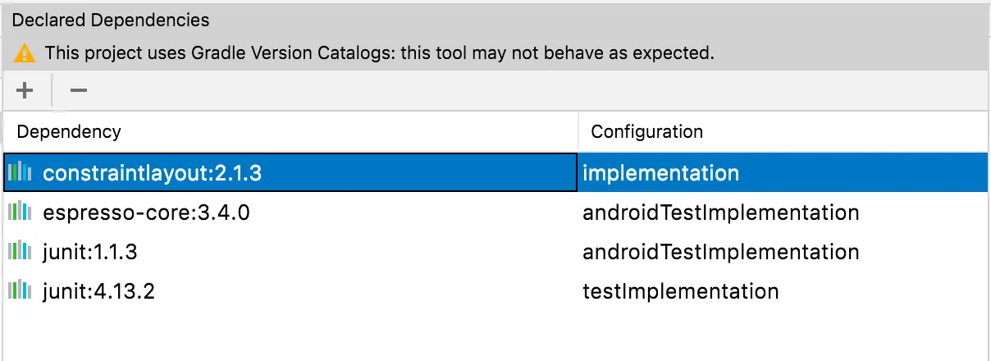This screenshot has height=361, width=991.
Task: Click the plus add dependency icon
Action: (x=25, y=90)
